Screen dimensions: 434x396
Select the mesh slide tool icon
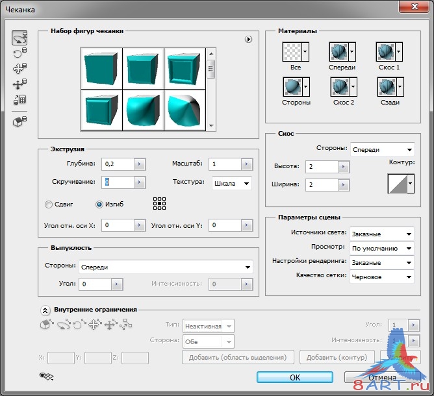coord(20,84)
